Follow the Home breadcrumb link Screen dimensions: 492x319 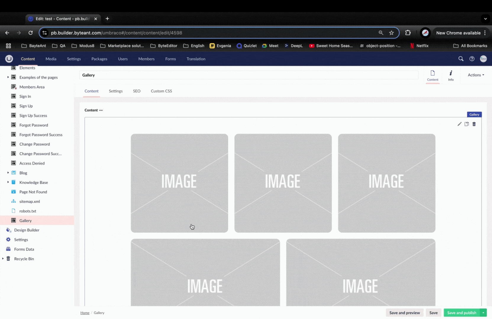click(85, 313)
